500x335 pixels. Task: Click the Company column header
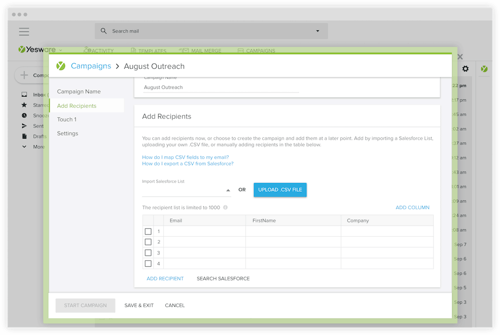click(387, 221)
